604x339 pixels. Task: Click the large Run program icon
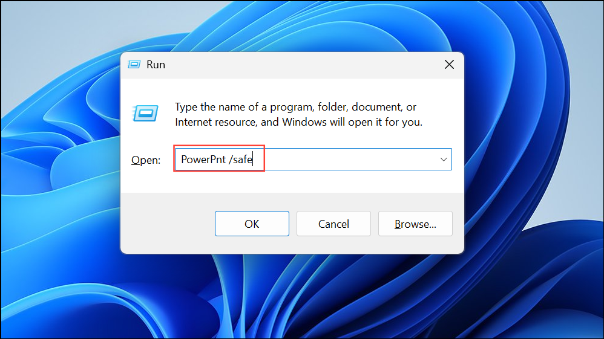[145, 113]
